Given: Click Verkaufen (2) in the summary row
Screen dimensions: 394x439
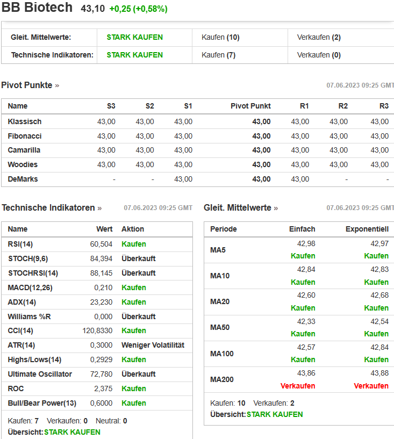Looking at the screenshot, I should [319, 37].
